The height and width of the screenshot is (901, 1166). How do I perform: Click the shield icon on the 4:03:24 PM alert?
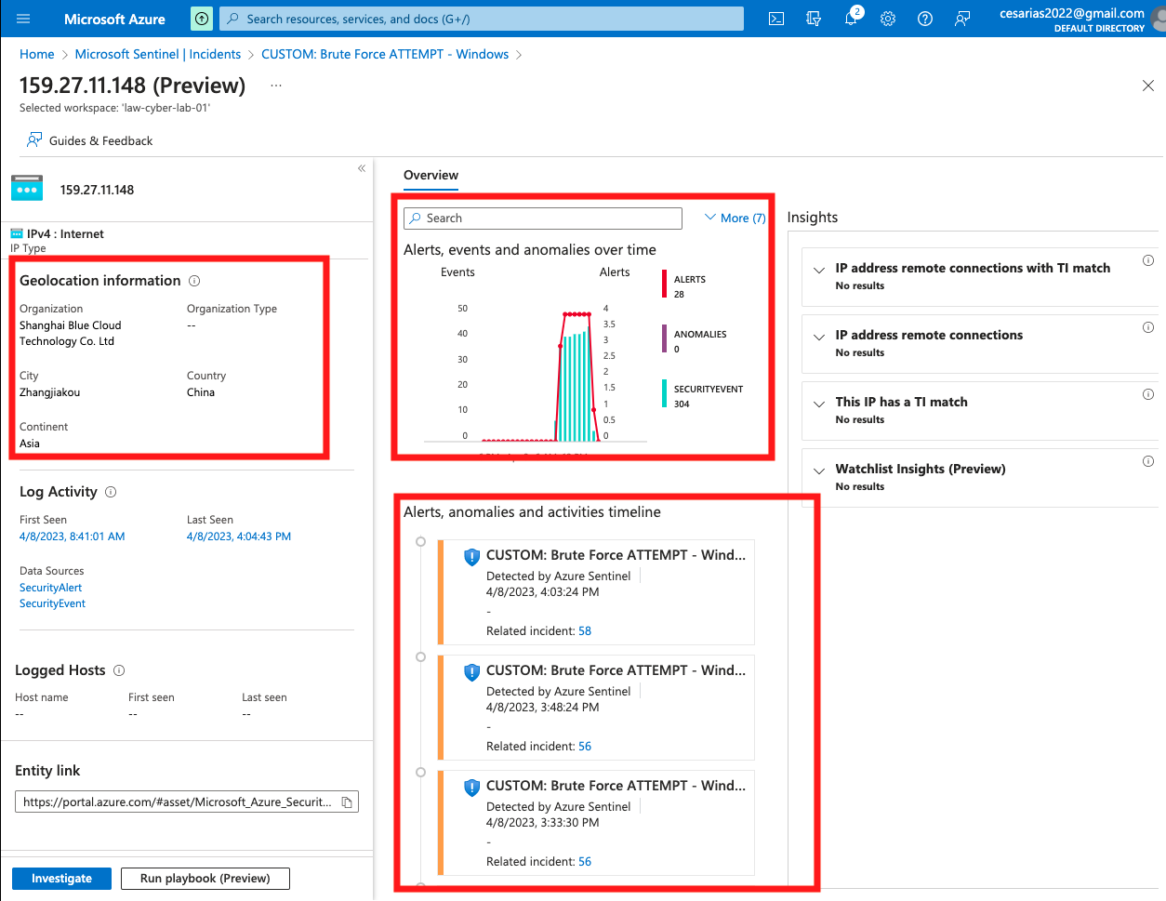coord(471,556)
